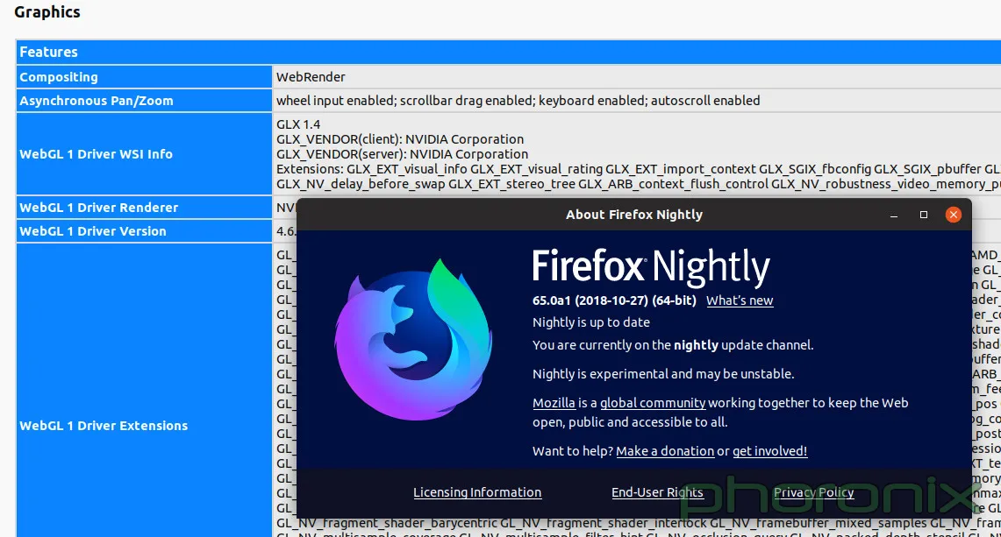This screenshot has width=1001, height=537.
Task: Open Licensing Information link
Action: click(477, 492)
